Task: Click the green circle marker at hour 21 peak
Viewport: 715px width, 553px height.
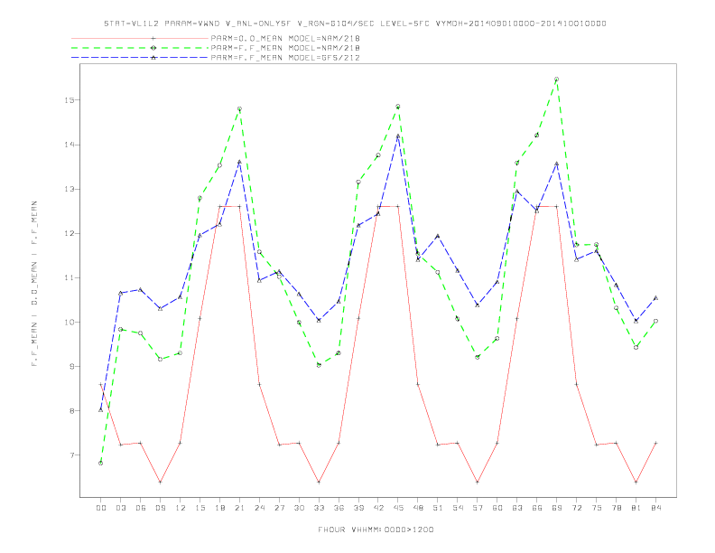Action: click(x=239, y=109)
